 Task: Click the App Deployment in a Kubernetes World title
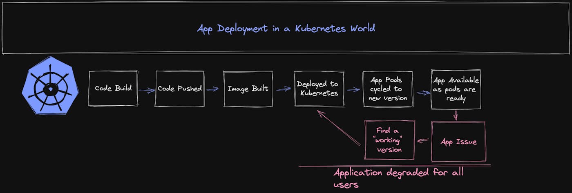pos(286,29)
